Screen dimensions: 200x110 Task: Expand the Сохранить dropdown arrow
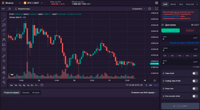coord(144,9)
